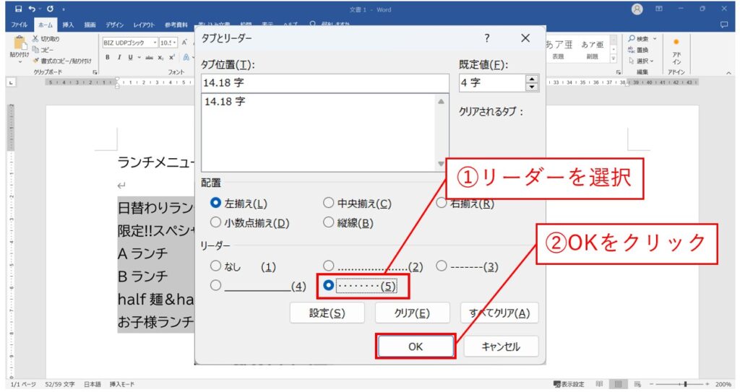Select 中央揃え(C) alignment radio
The width and height of the screenshot is (740, 392).
[329, 203]
